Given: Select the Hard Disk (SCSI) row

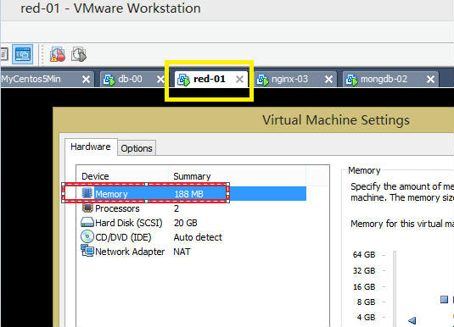Looking at the screenshot, I should pyautogui.click(x=191, y=223).
